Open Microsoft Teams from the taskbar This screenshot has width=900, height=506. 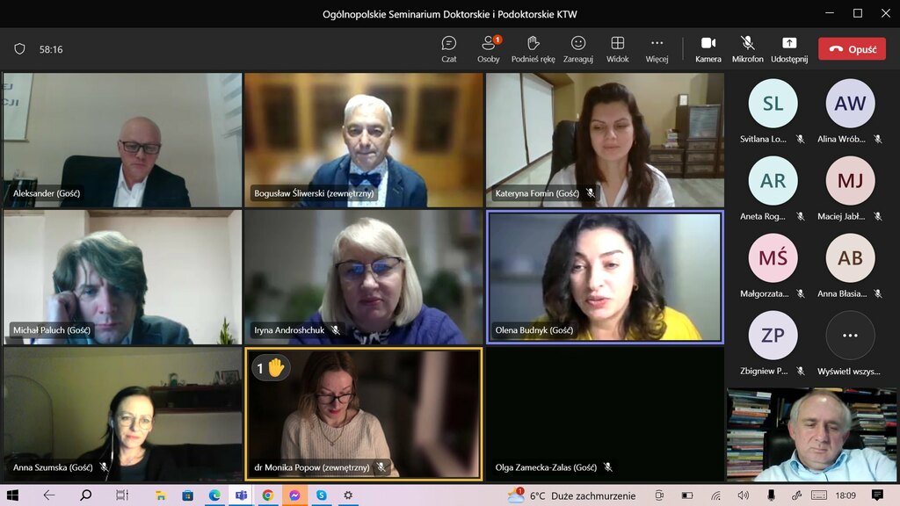coord(241,495)
